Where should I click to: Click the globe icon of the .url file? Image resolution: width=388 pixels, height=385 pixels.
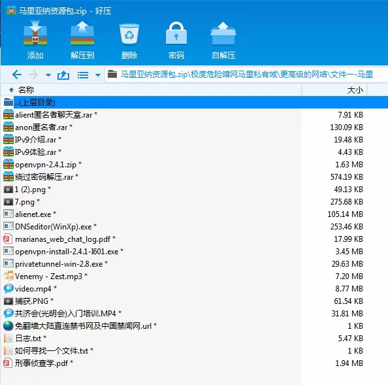click(x=8, y=326)
